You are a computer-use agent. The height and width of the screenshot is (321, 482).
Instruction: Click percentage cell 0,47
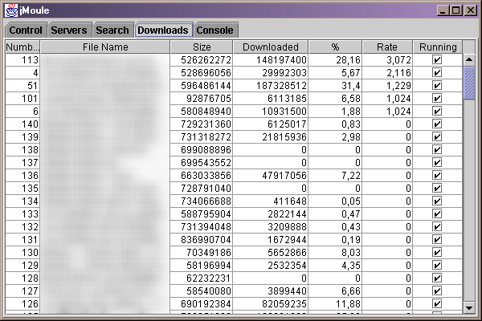click(335, 214)
